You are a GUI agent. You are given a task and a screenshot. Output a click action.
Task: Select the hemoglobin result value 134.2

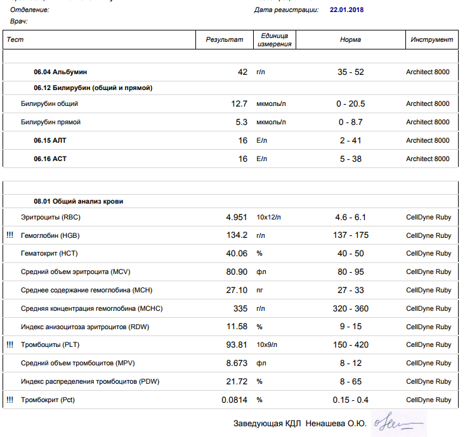pos(235,235)
